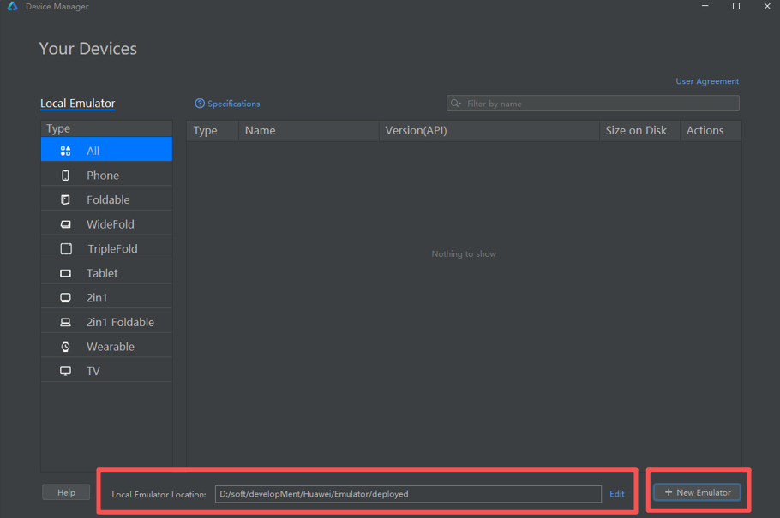The width and height of the screenshot is (780, 518).
Task: Sort by the Size on Disk column header
Action: point(639,131)
